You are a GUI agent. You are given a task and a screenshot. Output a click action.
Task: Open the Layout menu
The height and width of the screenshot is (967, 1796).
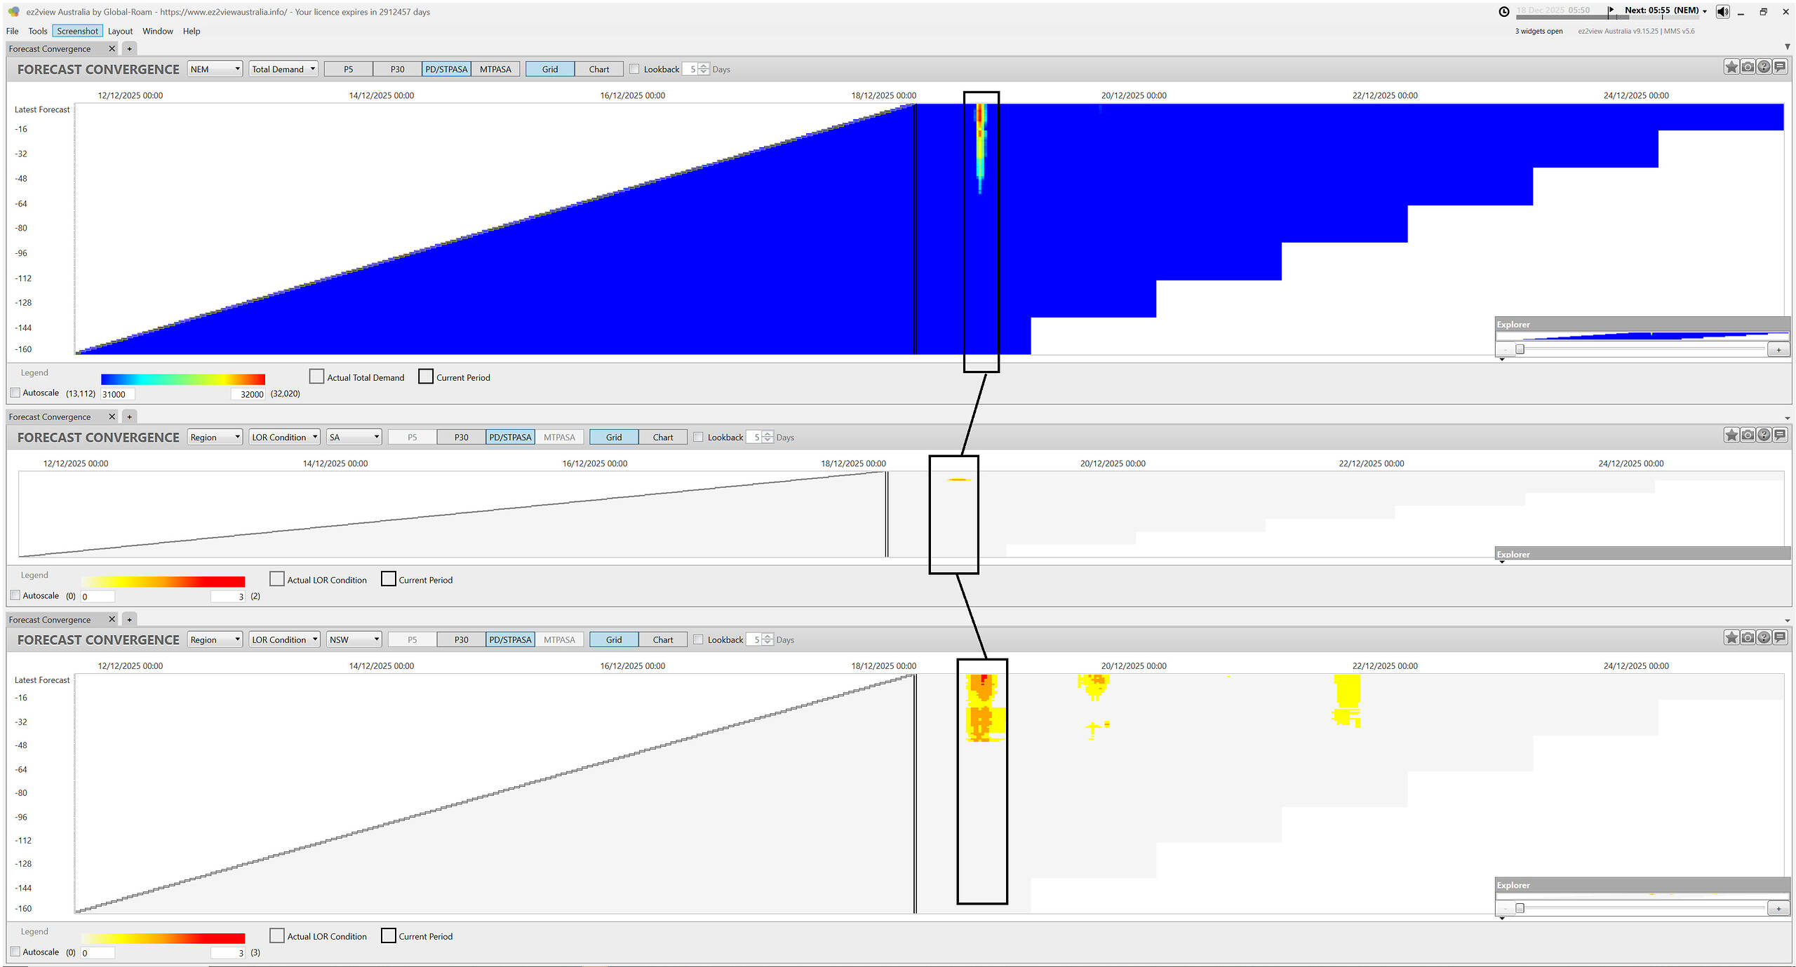point(120,32)
